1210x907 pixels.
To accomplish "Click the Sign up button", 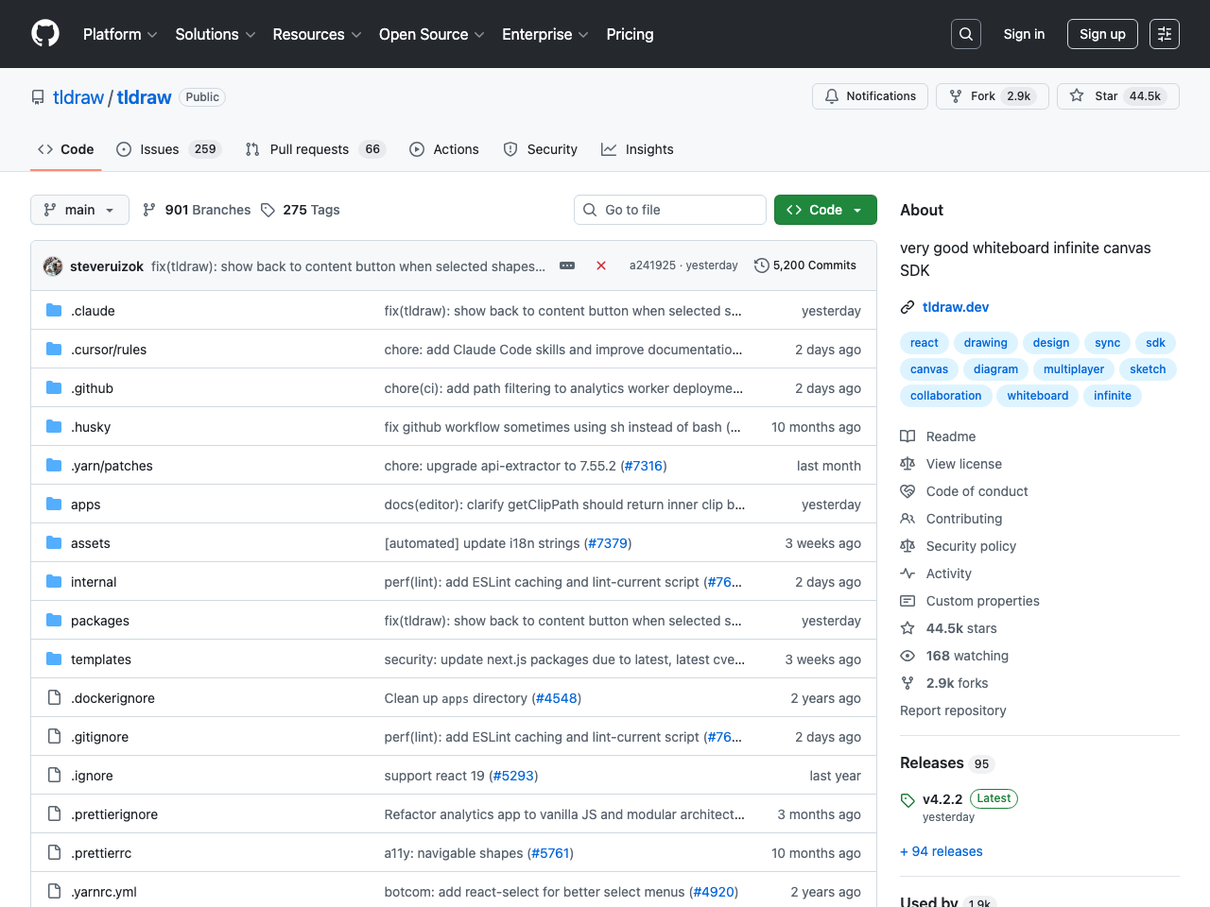I will click(1102, 34).
